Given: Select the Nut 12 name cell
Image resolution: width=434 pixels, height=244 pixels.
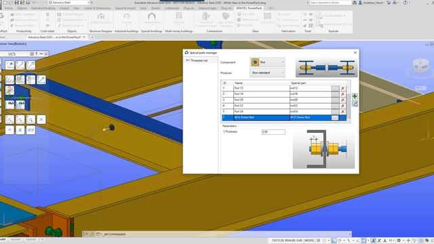Looking at the screenshot, I should [262, 88].
